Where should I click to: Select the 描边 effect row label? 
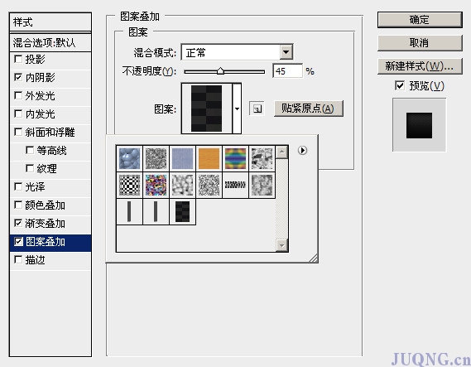point(35,260)
